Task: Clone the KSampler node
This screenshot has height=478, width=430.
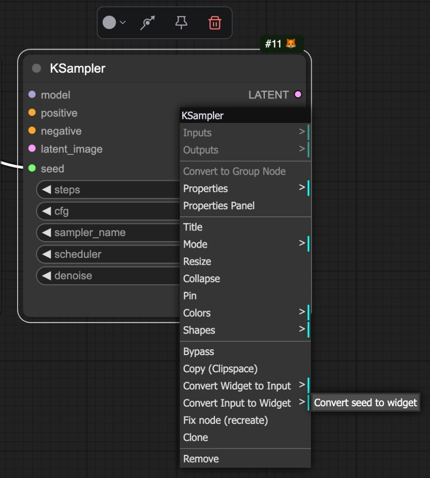Action: click(x=196, y=438)
